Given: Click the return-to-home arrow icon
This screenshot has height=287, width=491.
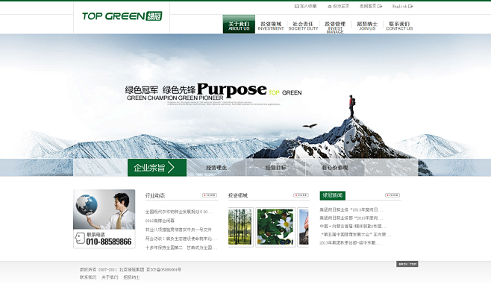Looking at the screenshot, I should 380,6.
